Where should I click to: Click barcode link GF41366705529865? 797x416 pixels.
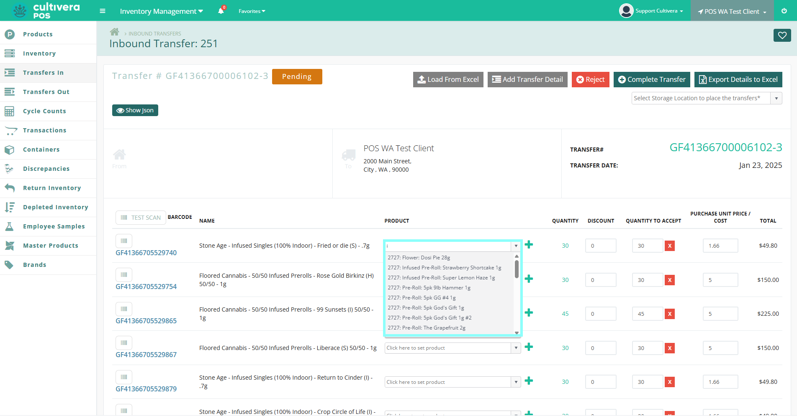coord(146,321)
